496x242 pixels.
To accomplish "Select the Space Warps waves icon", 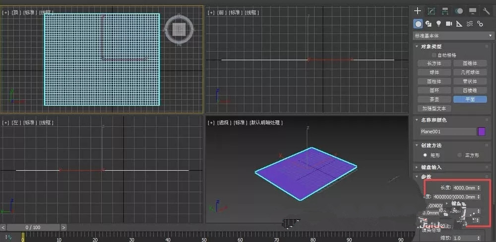I will [470, 24].
